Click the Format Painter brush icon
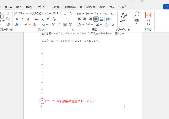 click(8, 25)
